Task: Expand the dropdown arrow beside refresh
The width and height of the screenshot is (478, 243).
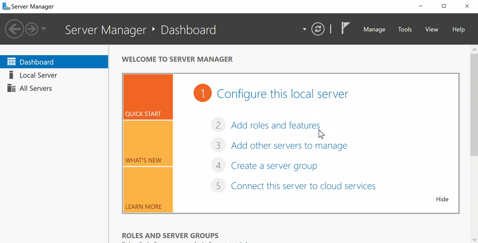Action: tap(304, 29)
